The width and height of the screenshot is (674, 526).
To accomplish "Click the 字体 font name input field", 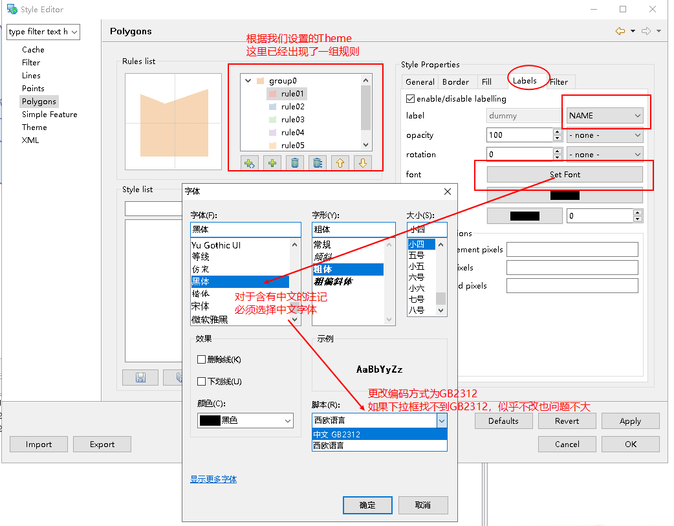I will pos(245,229).
